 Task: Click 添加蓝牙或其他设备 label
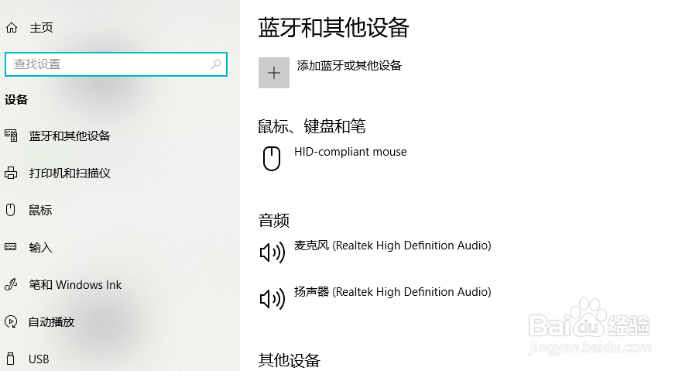(x=349, y=66)
